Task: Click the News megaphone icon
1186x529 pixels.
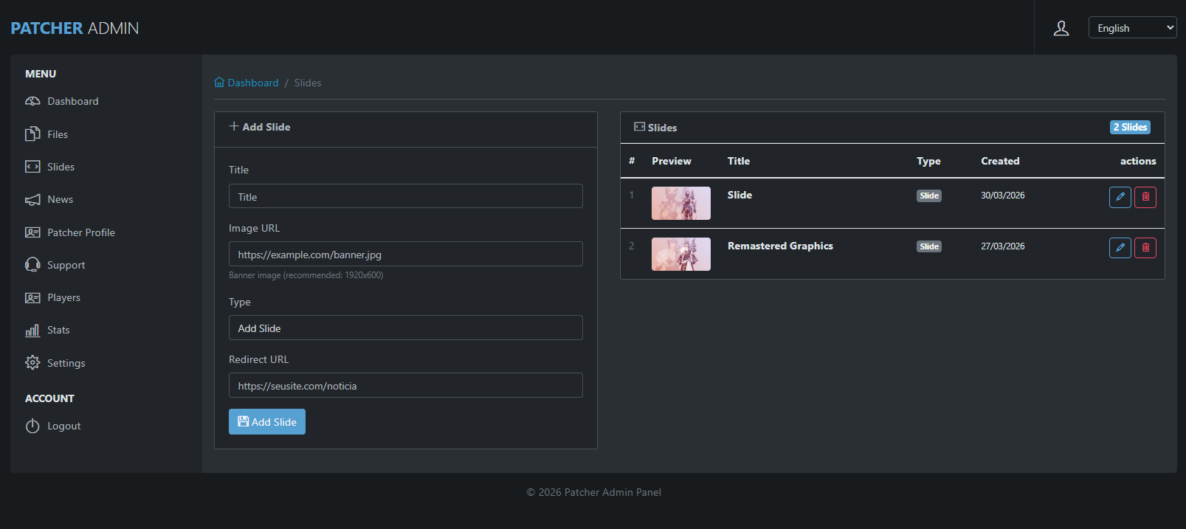Action: 32,199
